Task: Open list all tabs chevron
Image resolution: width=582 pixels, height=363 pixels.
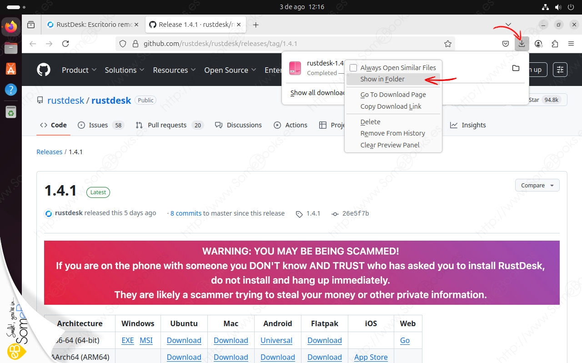Action: point(508,25)
